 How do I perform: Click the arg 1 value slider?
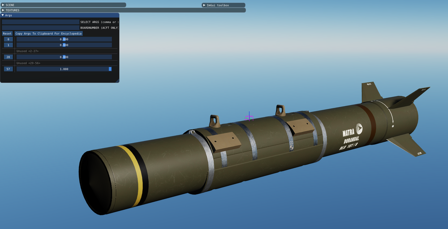coord(64,45)
